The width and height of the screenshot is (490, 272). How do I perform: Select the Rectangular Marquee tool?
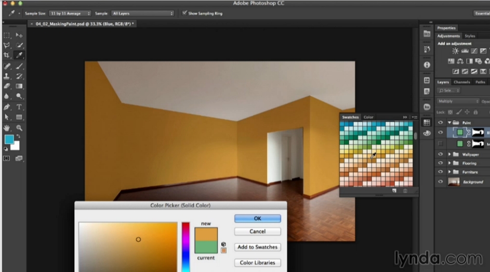tap(7, 35)
